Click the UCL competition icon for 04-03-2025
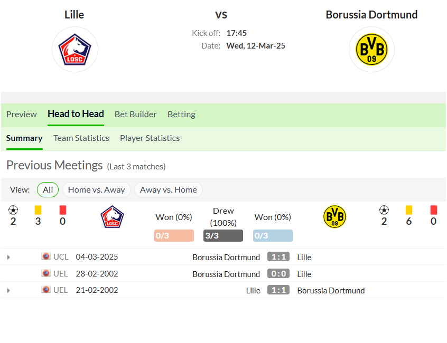 click(x=45, y=256)
